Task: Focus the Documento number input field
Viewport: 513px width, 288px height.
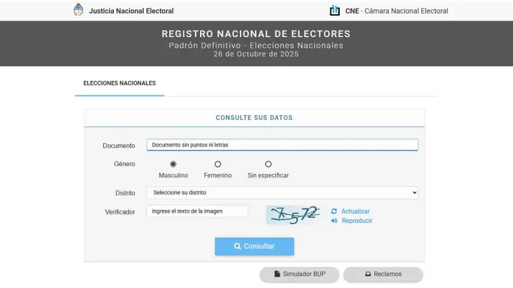Action: [x=282, y=145]
